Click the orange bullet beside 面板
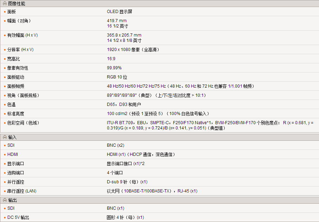Screen dimensions: 319x222 click(x=5, y=12)
